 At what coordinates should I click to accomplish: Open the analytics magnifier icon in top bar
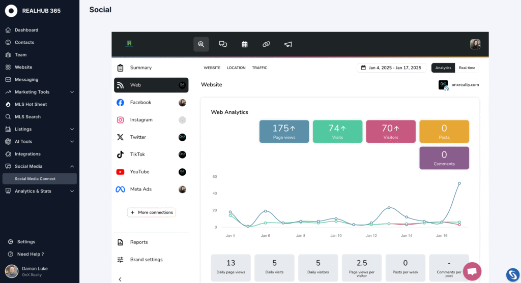pyautogui.click(x=201, y=44)
